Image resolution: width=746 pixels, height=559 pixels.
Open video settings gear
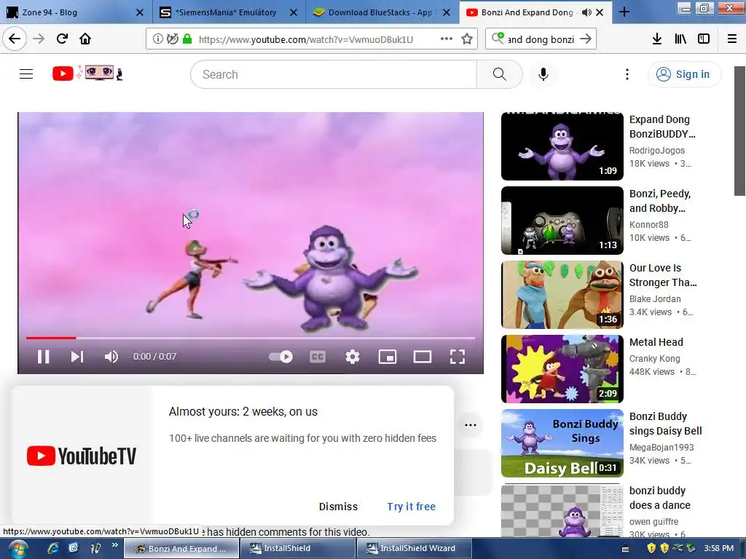(352, 357)
